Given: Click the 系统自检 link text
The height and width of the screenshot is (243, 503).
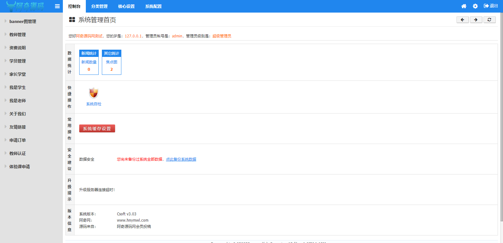Looking at the screenshot, I should pyautogui.click(x=94, y=104).
